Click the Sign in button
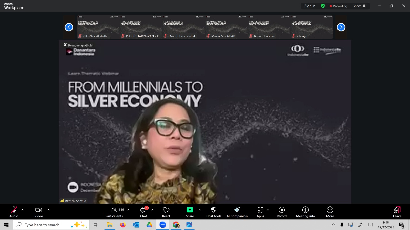This screenshot has height=230, width=410. click(x=310, y=6)
